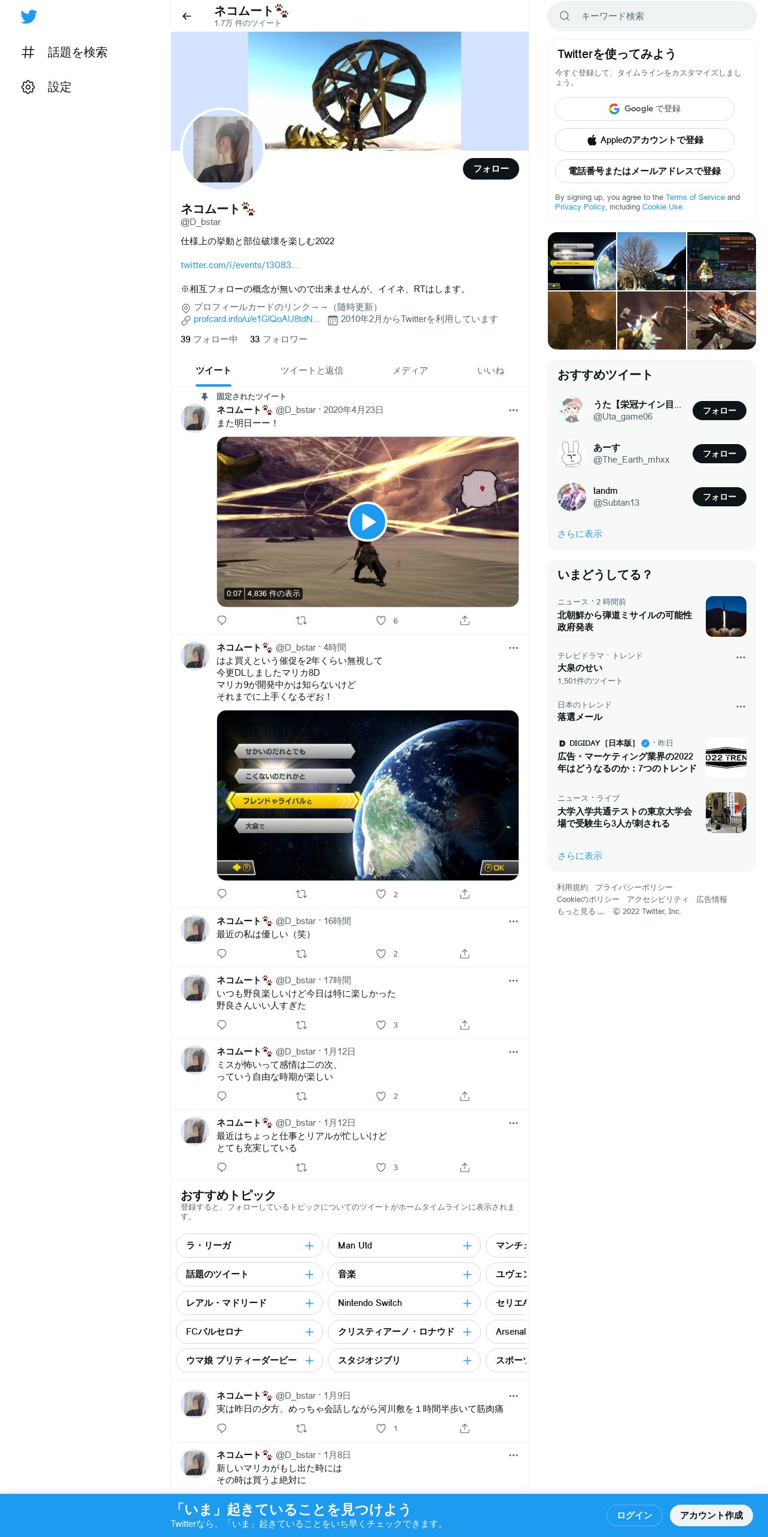The image size is (768, 1537).
Task: Select the ツイート tab
Action: click(x=213, y=371)
